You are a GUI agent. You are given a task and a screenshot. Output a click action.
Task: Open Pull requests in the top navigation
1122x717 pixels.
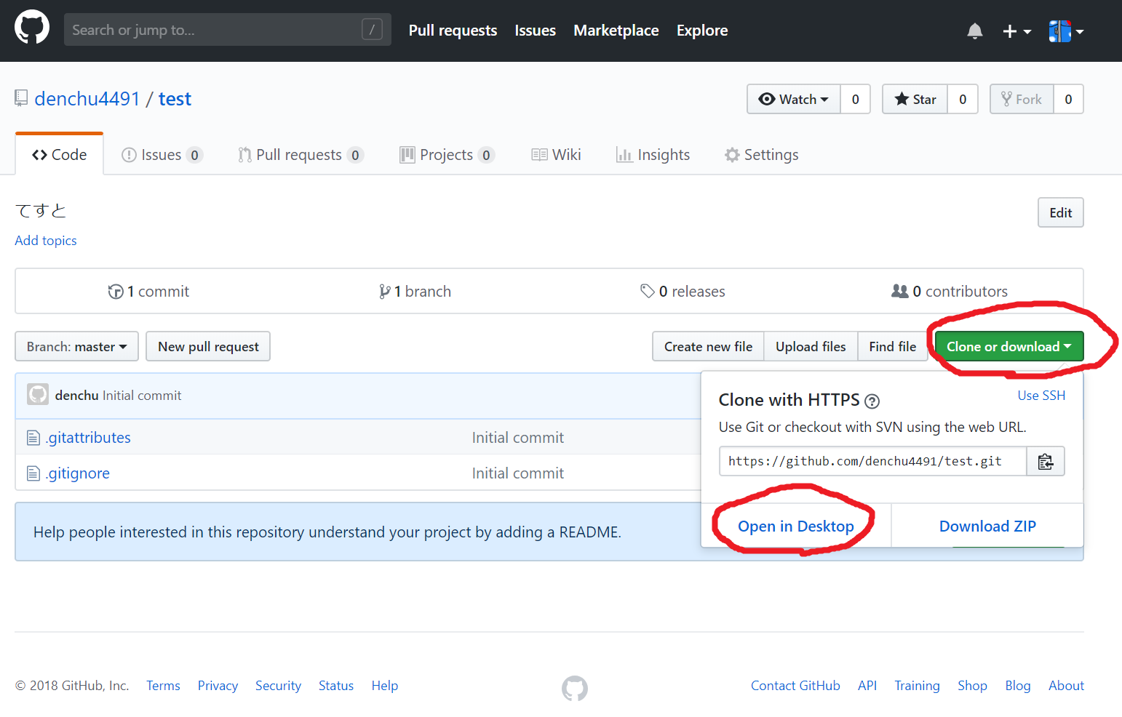[453, 31]
